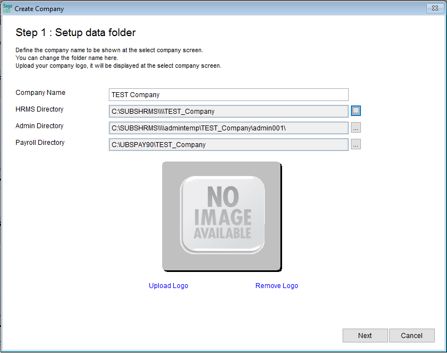
Task: Click the Admin Directory path field
Action: click(228, 128)
